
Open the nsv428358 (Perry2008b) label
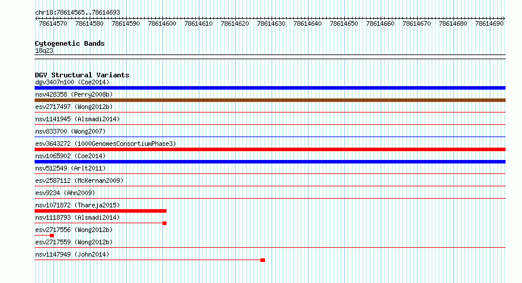click(x=74, y=94)
